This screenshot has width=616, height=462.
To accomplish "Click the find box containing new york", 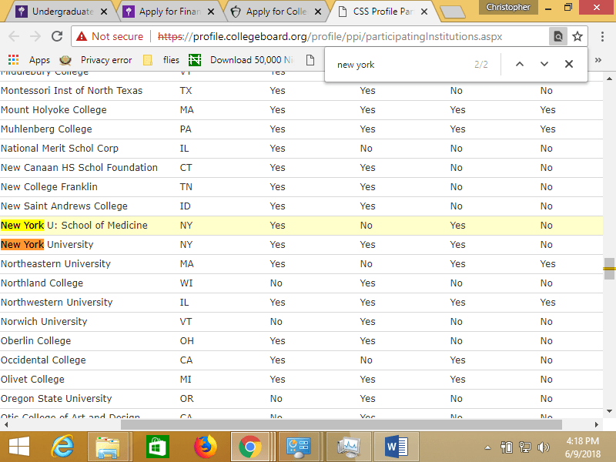I will tap(400, 65).
